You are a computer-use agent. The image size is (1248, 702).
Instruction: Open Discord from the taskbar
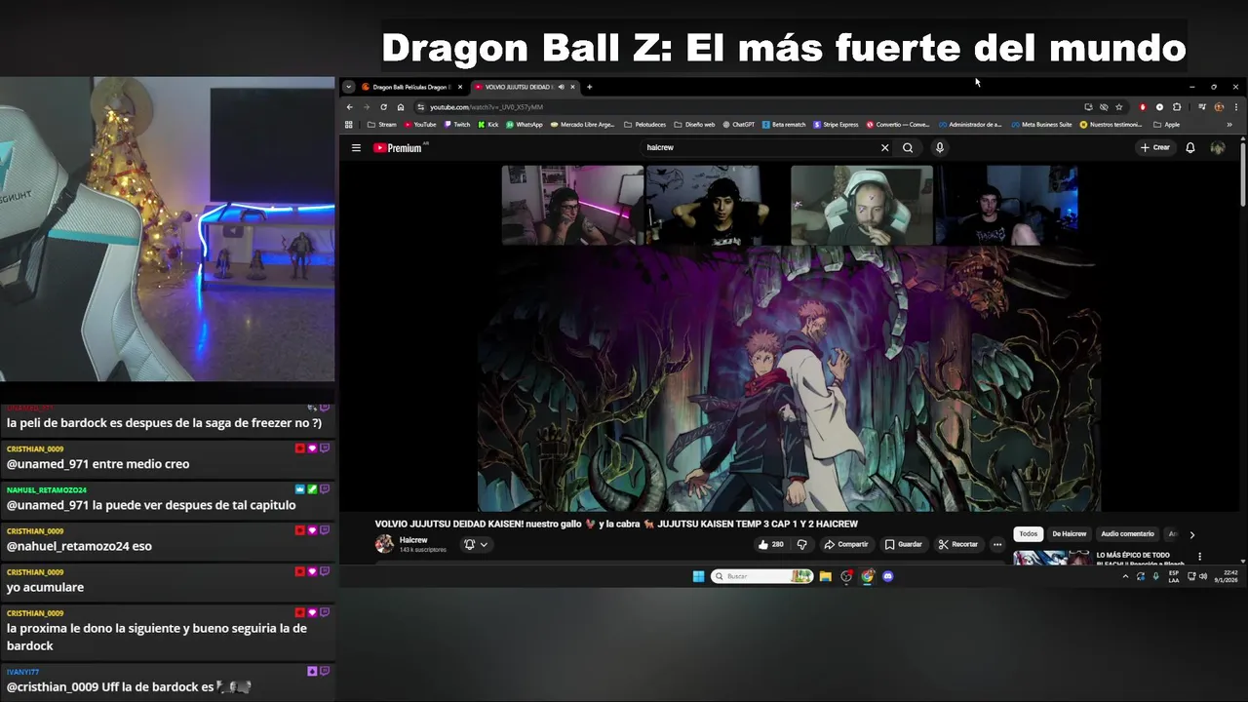887,576
